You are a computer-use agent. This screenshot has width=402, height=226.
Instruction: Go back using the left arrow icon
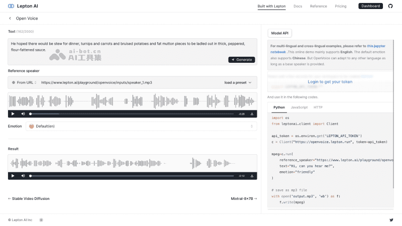point(10,19)
